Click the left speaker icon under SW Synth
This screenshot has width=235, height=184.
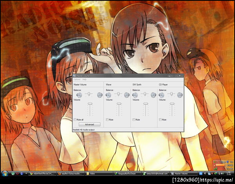point(135,95)
